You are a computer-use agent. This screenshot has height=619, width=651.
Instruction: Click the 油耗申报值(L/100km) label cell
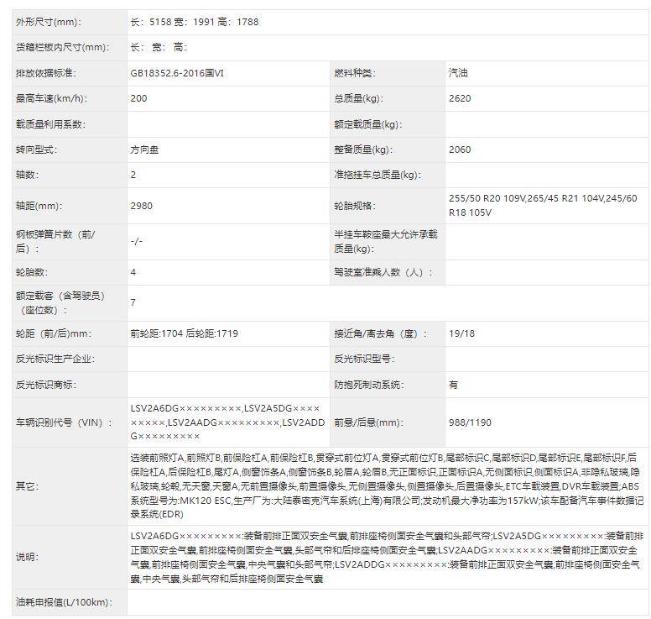pos(63,603)
